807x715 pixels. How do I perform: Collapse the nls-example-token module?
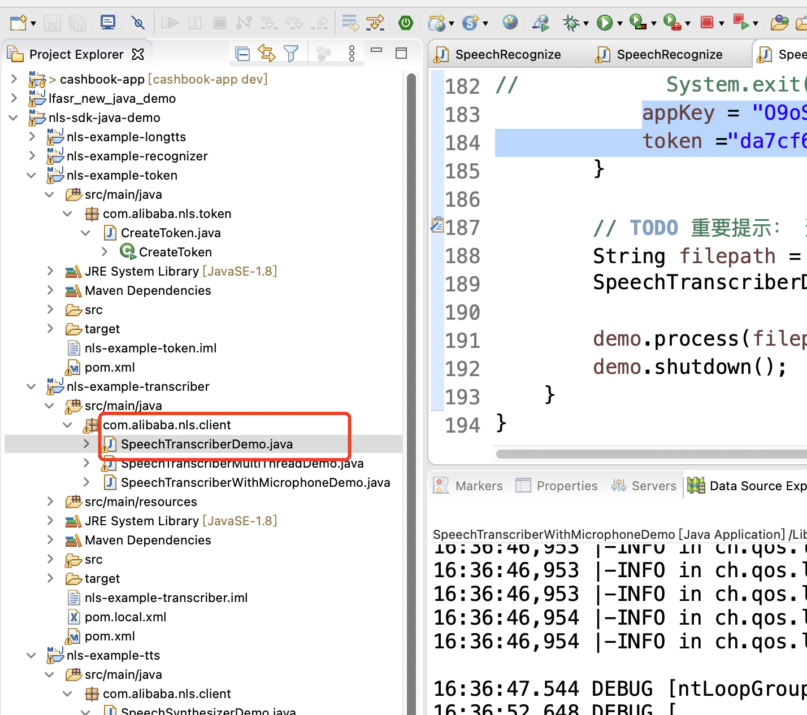[x=31, y=175]
